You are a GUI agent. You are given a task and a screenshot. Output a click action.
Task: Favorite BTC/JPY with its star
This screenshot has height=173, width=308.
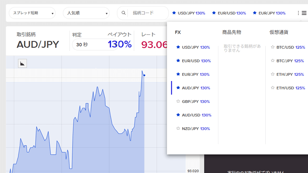click(x=273, y=61)
